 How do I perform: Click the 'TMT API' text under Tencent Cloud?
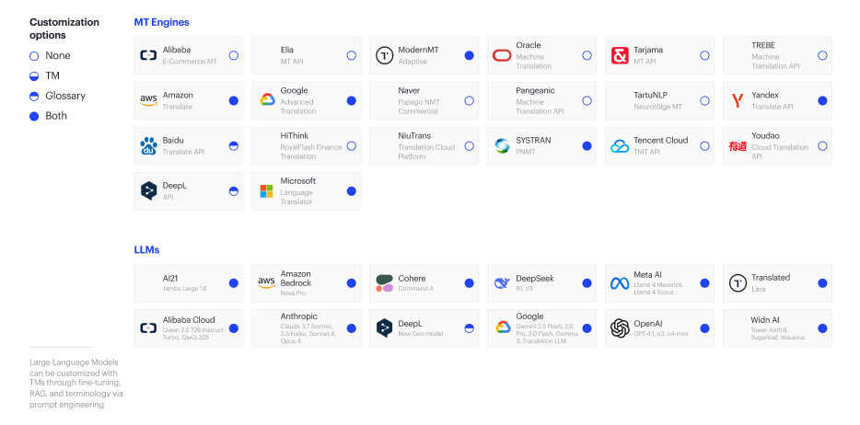647,151
